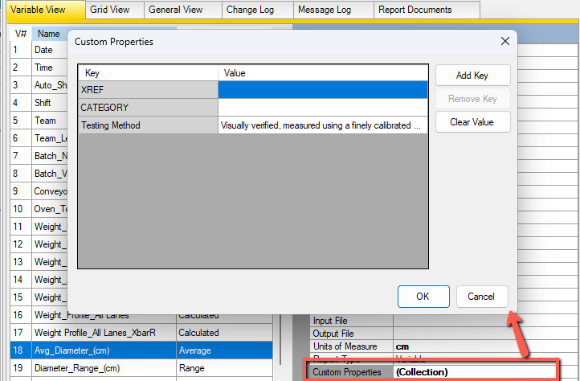This screenshot has width=580, height=381.
Task: Select the Avg_Diameter_(cm) variable row
Action: 103,350
